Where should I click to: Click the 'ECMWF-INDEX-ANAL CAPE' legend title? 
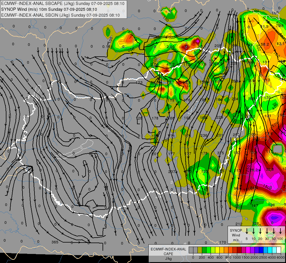[168, 252]
